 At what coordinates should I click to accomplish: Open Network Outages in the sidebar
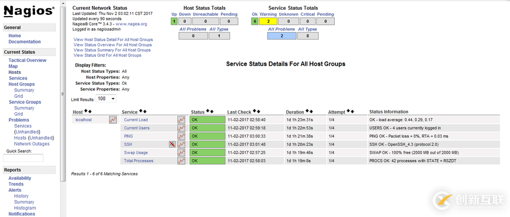click(x=32, y=144)
